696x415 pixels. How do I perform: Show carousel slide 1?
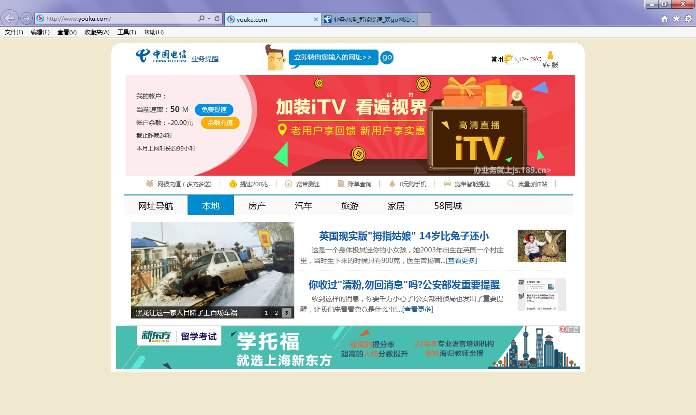266,313
